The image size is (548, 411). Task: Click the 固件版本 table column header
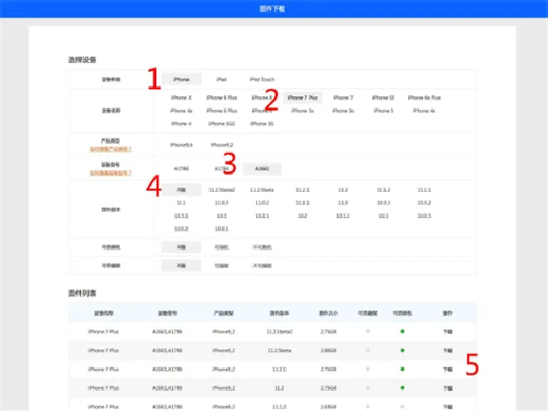click(279, 313)
